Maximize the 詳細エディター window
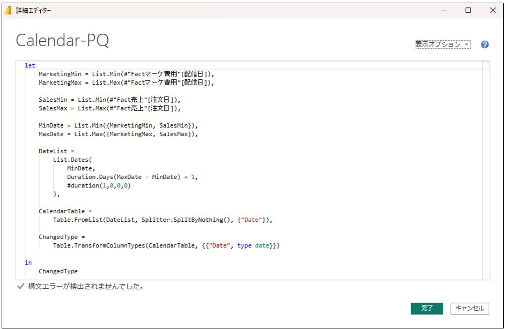The height and width of the screenshot is (329, 508). [x=468, y=10]
